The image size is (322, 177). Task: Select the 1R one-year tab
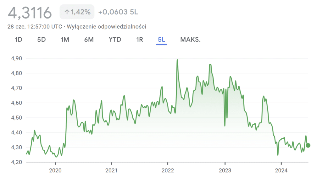[140, 40]
